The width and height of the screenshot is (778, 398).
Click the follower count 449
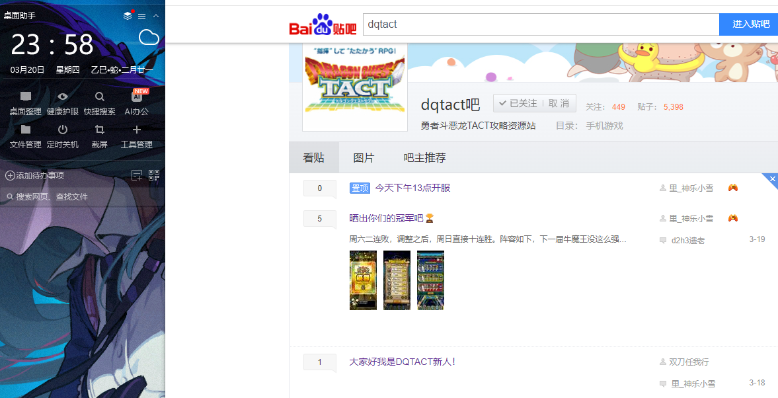pyautogui.click(x=618, y=107)
